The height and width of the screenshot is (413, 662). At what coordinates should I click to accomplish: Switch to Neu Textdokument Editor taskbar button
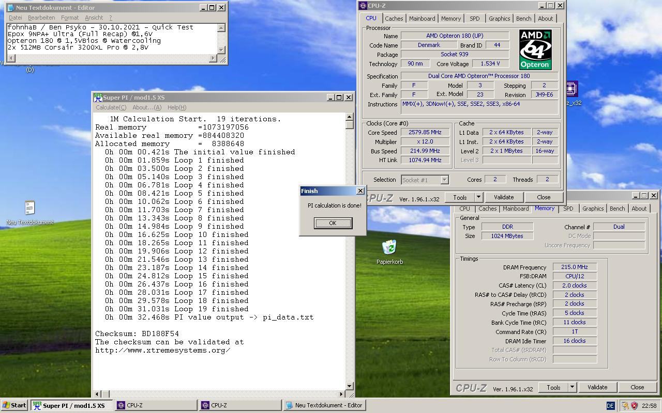(325, 405)
